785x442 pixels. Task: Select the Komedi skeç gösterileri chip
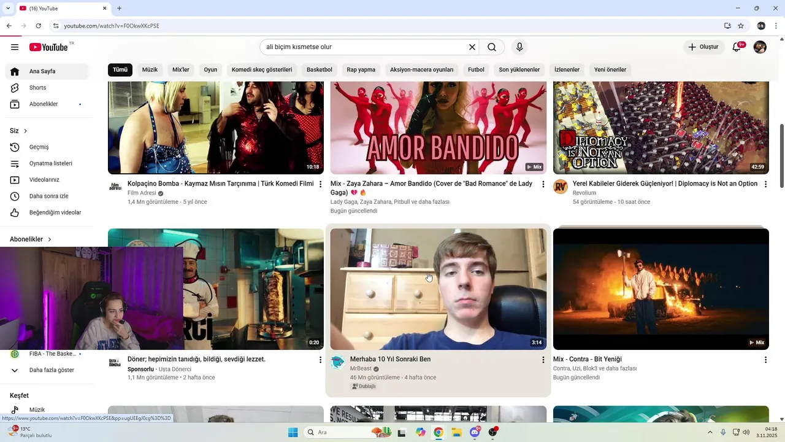(x=262, y=69)
